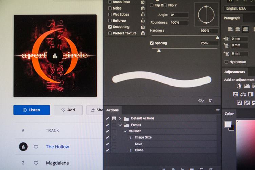The image size is (255, 170).
Task: Click the Spacing slider handle
Action: pyautogui.click(x=159, y=51)
